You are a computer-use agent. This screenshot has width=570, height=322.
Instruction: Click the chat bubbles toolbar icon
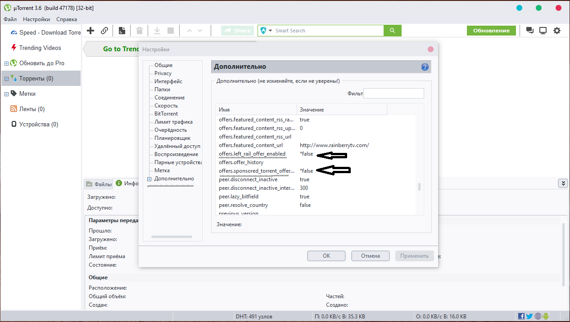(530, 31)
